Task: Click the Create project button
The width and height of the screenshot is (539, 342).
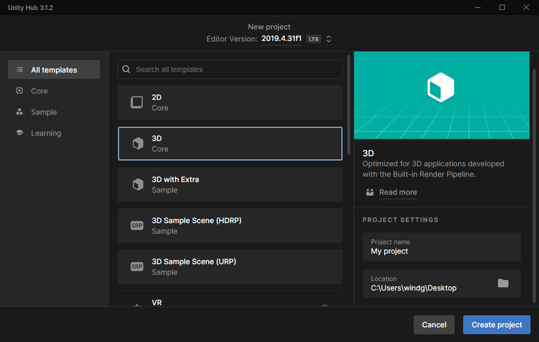Action: click(497, 324)
